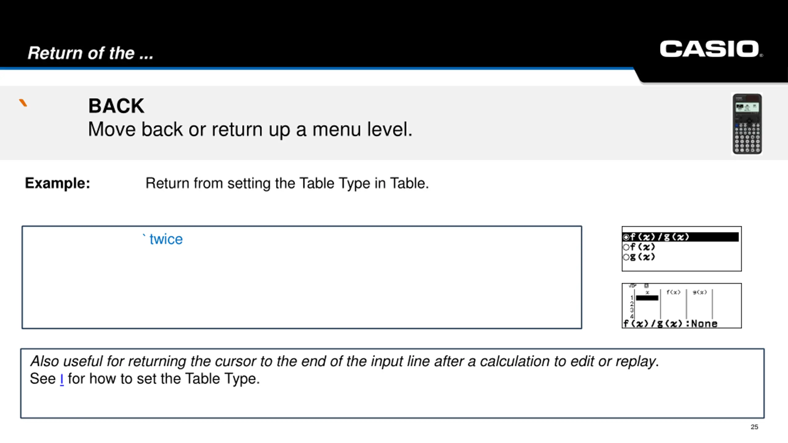Click row number 4 in the table
This screenshot has height=443, width=788.
click(x=632, y=316)
